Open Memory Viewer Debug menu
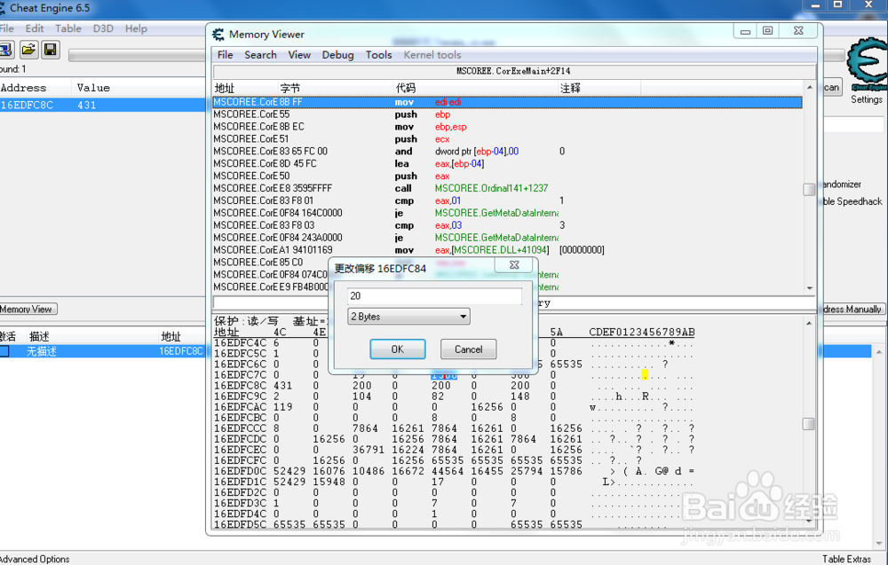Viewport: 888px width, 565px height. pos(337,55)
